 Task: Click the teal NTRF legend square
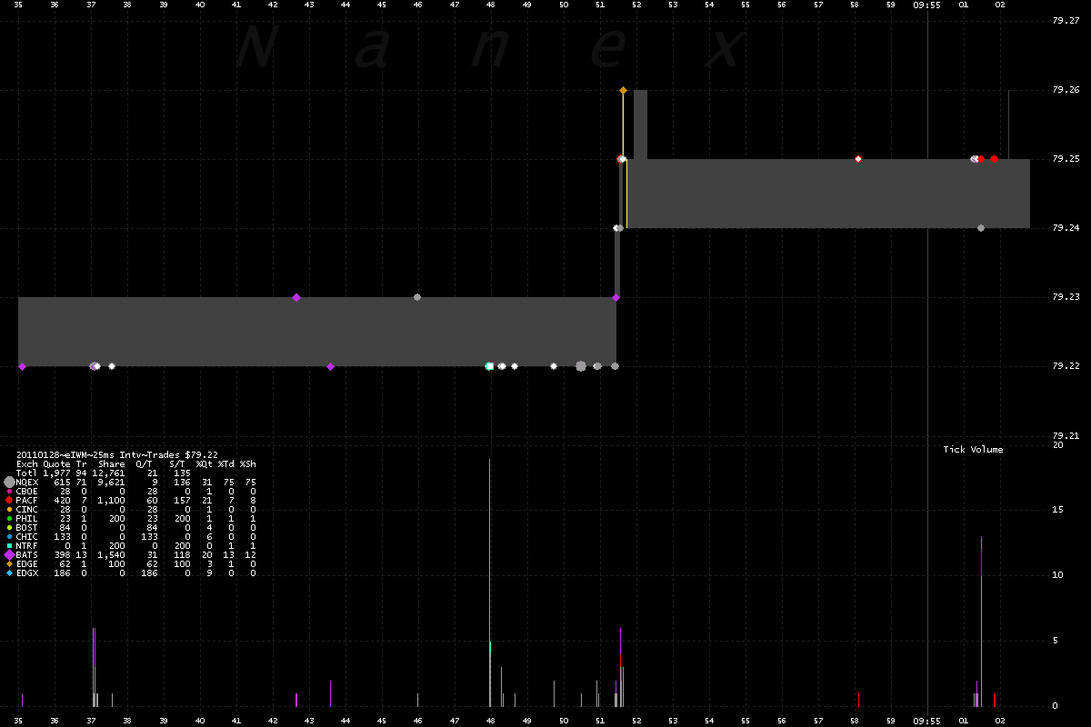(9, 546)
